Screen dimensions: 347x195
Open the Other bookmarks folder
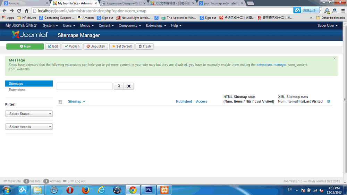coord(330,18)
